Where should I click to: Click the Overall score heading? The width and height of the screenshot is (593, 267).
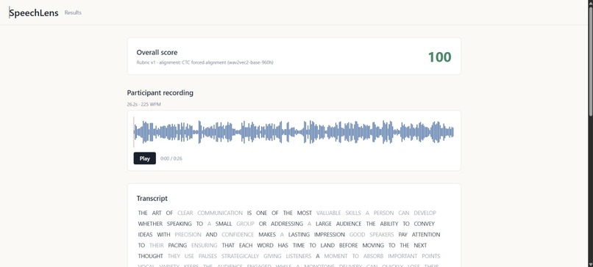pyautogui.click(x=157, y=52)
